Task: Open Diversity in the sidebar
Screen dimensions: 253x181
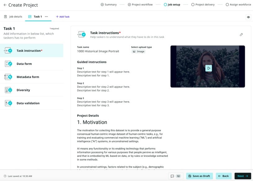Action: pyautogui.click(x=32, y=90)
